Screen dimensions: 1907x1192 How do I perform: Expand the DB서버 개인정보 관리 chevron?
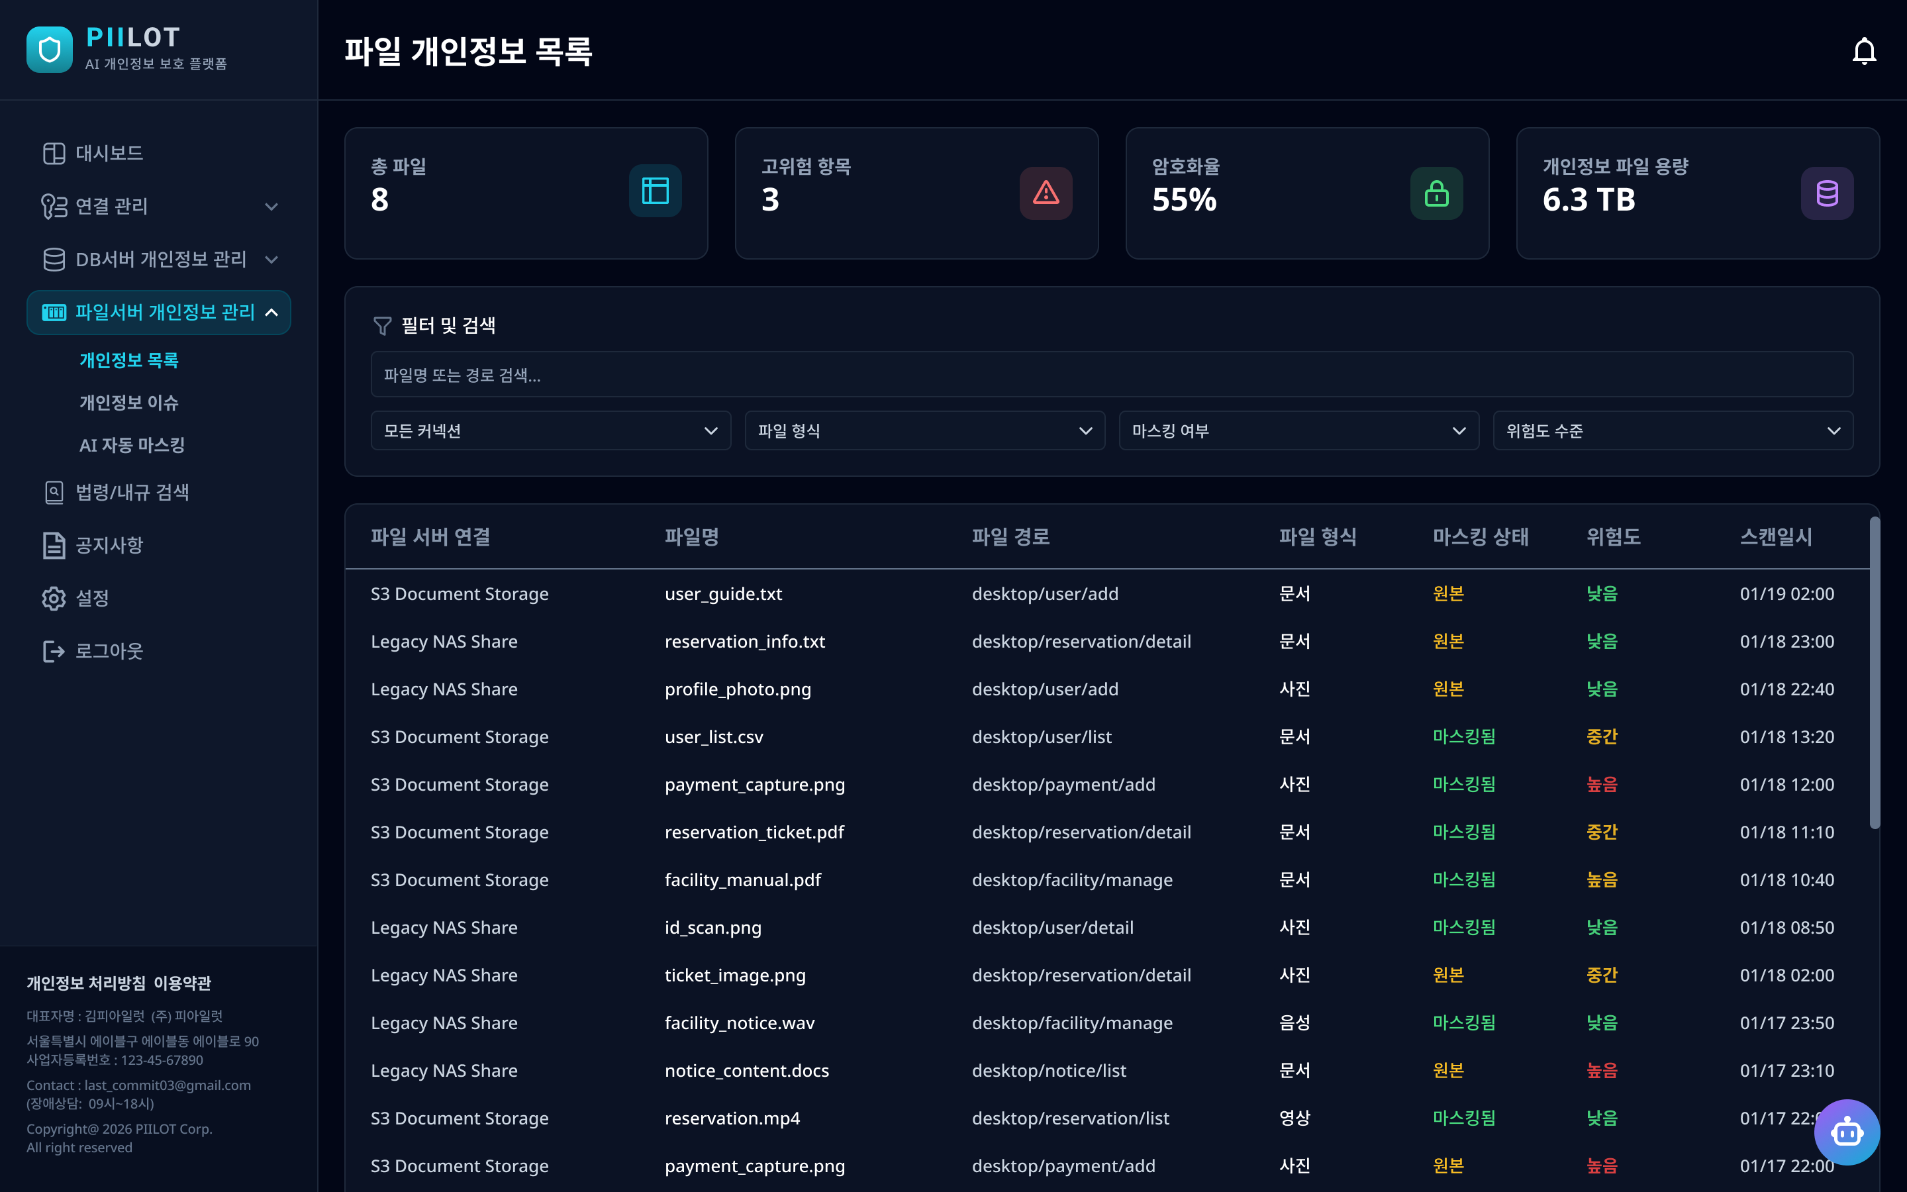(x=271, y=260)
